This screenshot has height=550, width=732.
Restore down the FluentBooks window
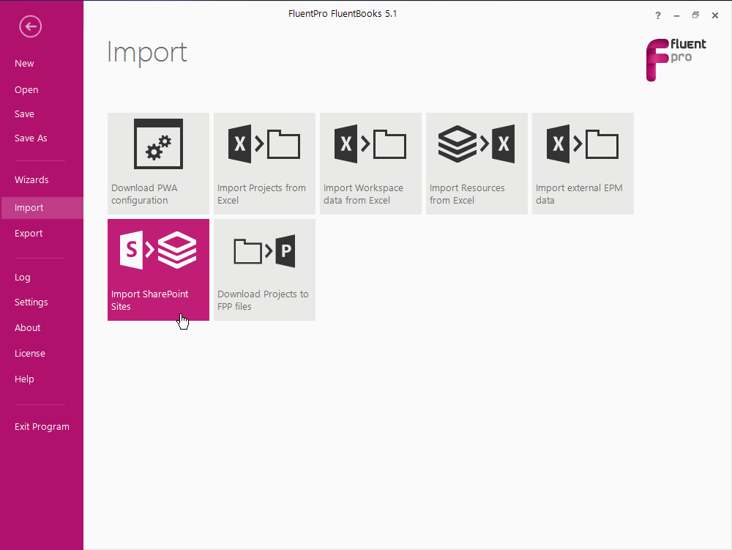pyautogui.click(x=695, y=15)
